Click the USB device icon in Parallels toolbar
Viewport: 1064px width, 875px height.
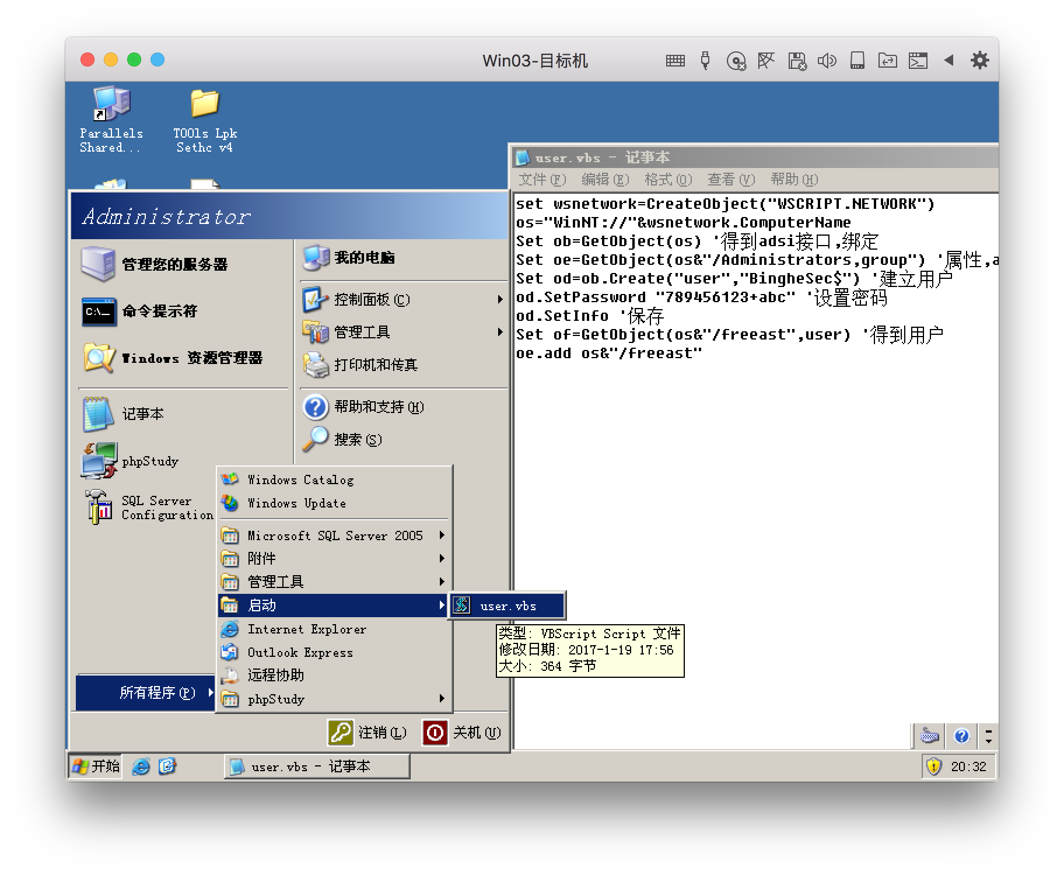(x=705, y=60)
